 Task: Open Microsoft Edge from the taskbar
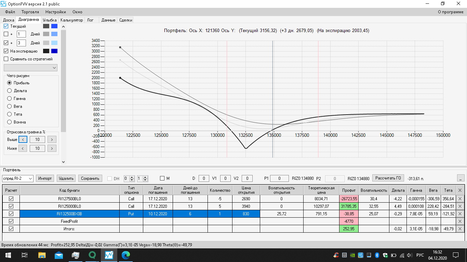[x=126, y=255]
